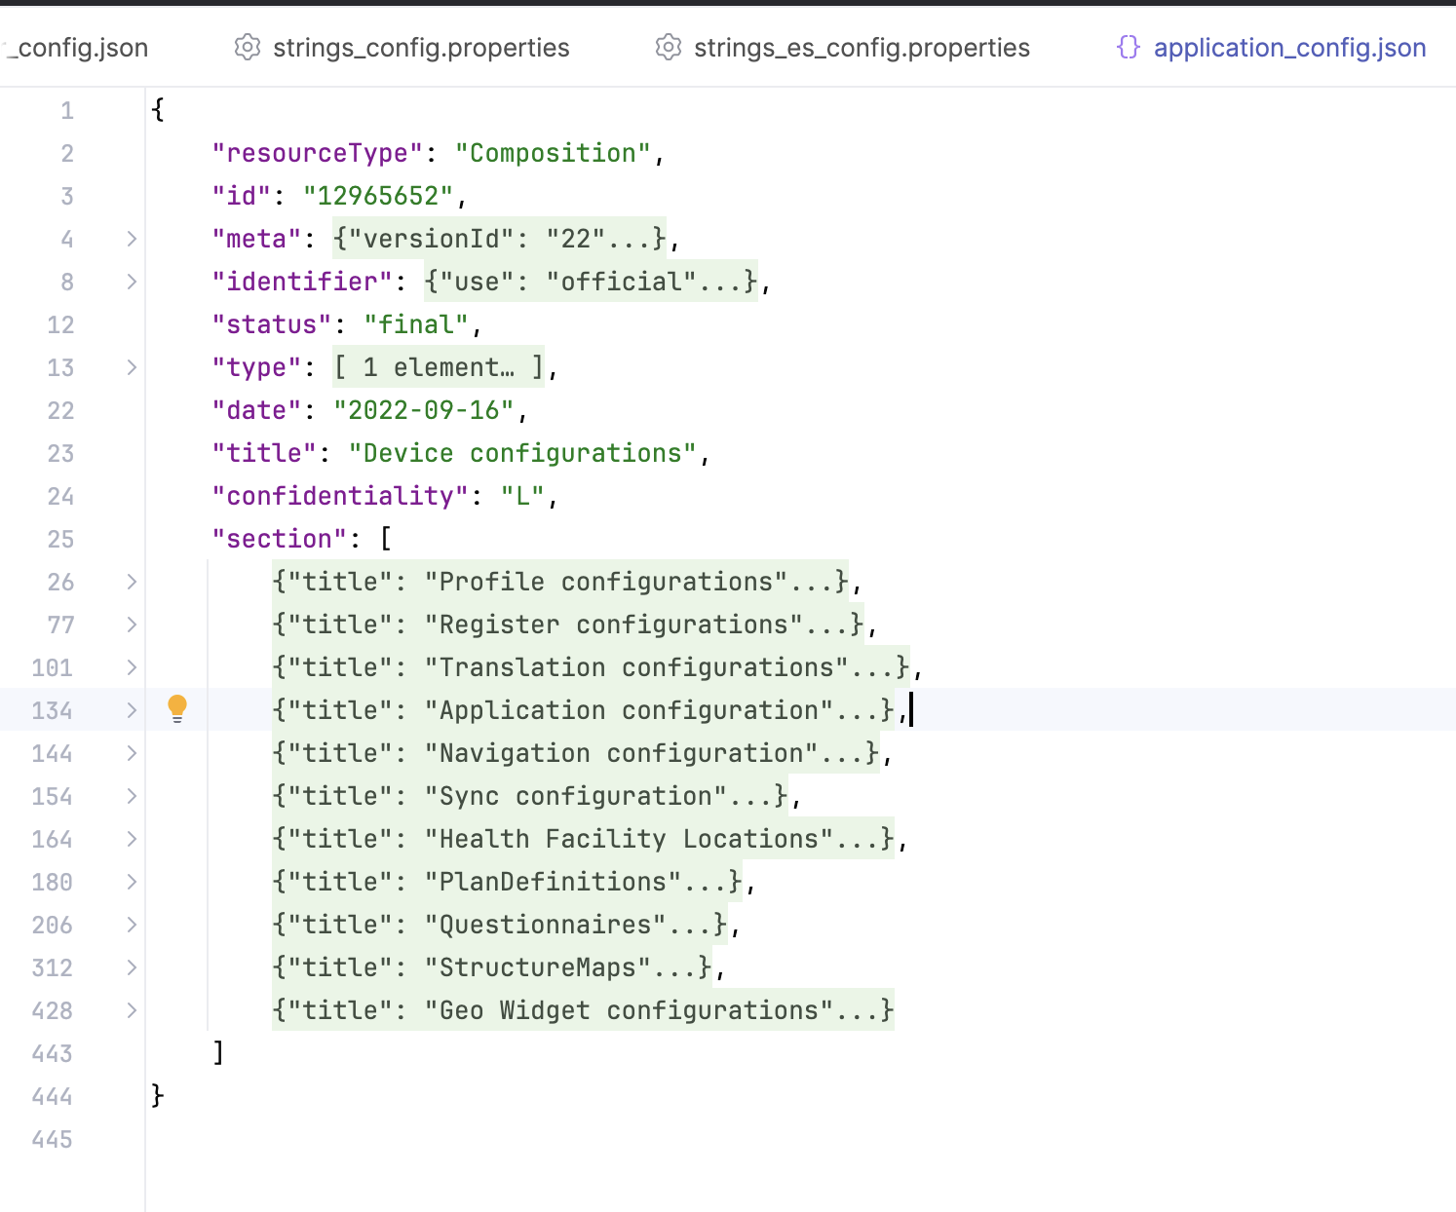
Task: Expand Navigation configuration fold at line 144
Action: point(132,753)
